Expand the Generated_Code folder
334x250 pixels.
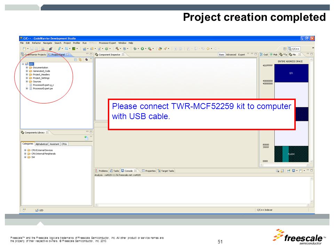click(27, 71)
